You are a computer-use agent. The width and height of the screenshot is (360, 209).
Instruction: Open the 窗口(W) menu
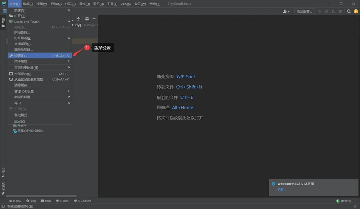140,4
